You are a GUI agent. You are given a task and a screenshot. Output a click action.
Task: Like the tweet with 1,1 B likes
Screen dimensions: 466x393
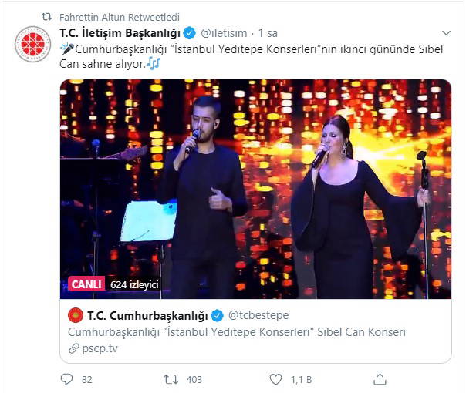[x=275, y=379]
